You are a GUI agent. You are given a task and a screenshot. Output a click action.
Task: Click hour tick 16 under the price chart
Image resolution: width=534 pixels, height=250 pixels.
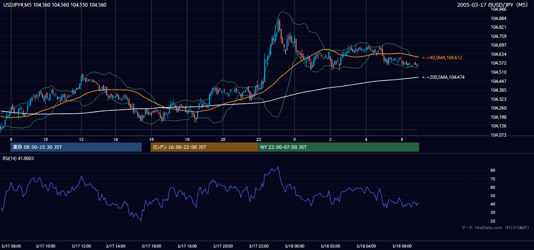point(151,139)
